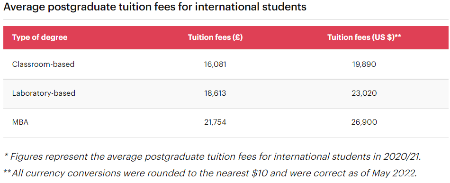The width and height of the screenshot is (450, 183).
Task: Click the 26,900 US dollar cell
Action: point(364,122)
